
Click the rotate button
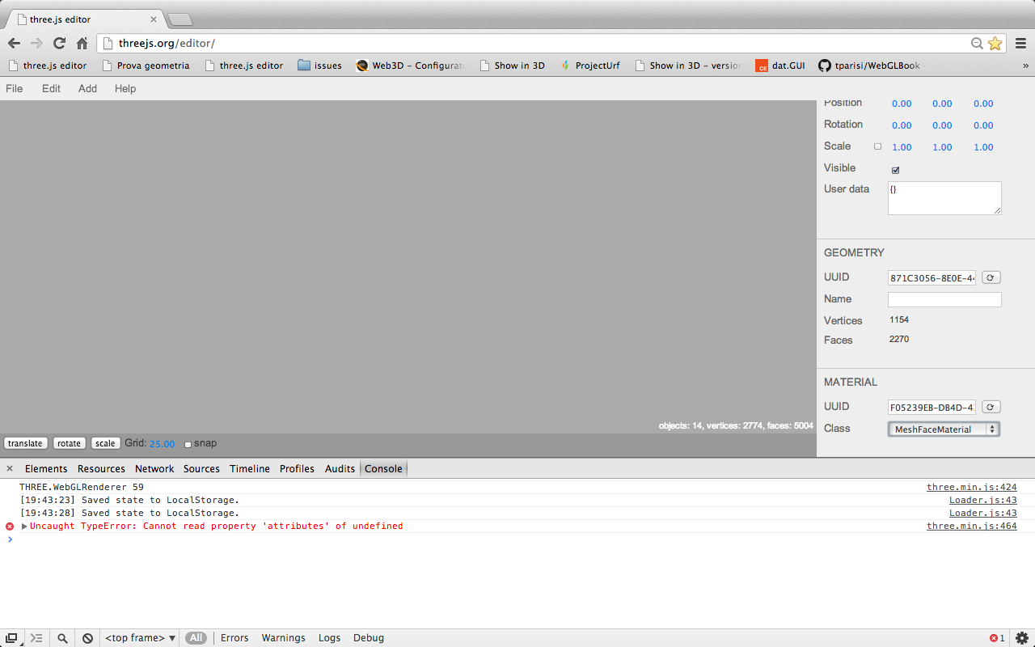[69, 443]
